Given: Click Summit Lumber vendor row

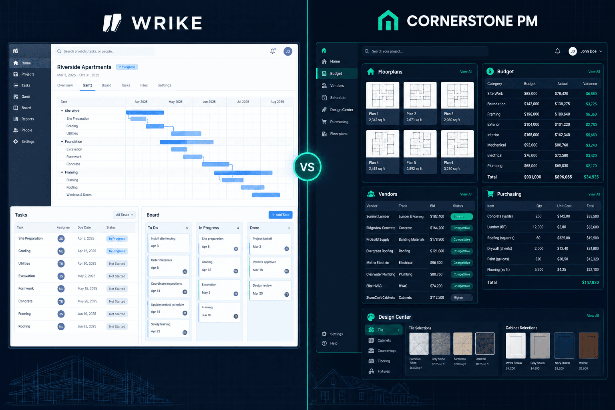Looking at the screenshot, I should tap(419, 217).
